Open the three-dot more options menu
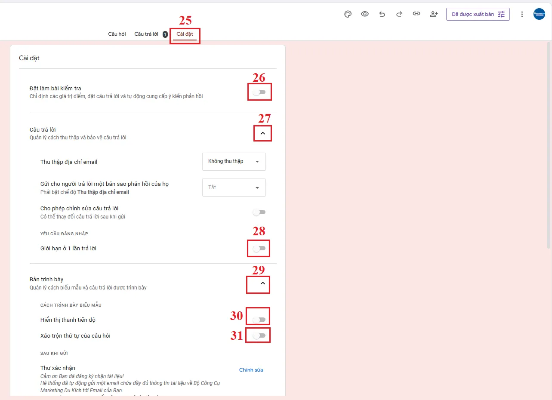The height and width of the screenshot is (400, 552). 522,14
